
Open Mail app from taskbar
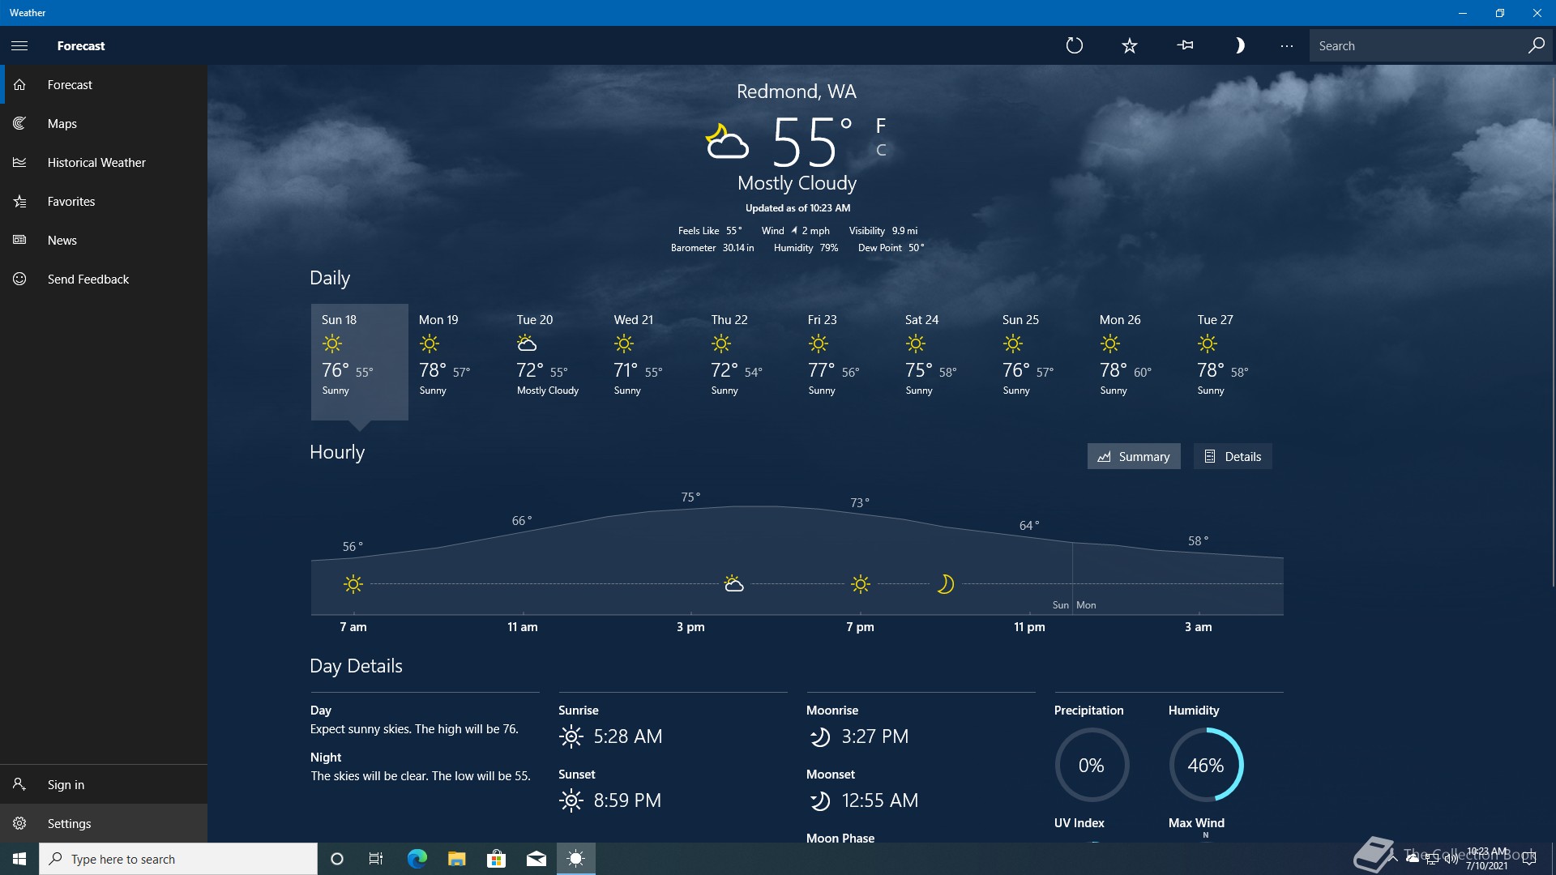[536, 859]
